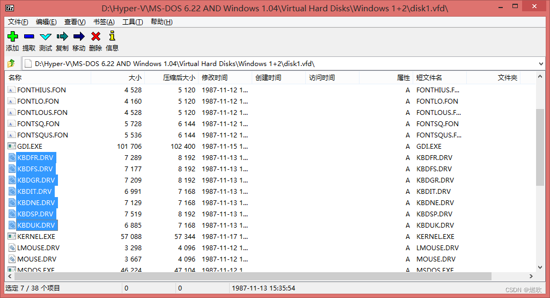
Task: Open the Edit (编辑) menu
Action: pyautogui.click(x=46, y=22)
